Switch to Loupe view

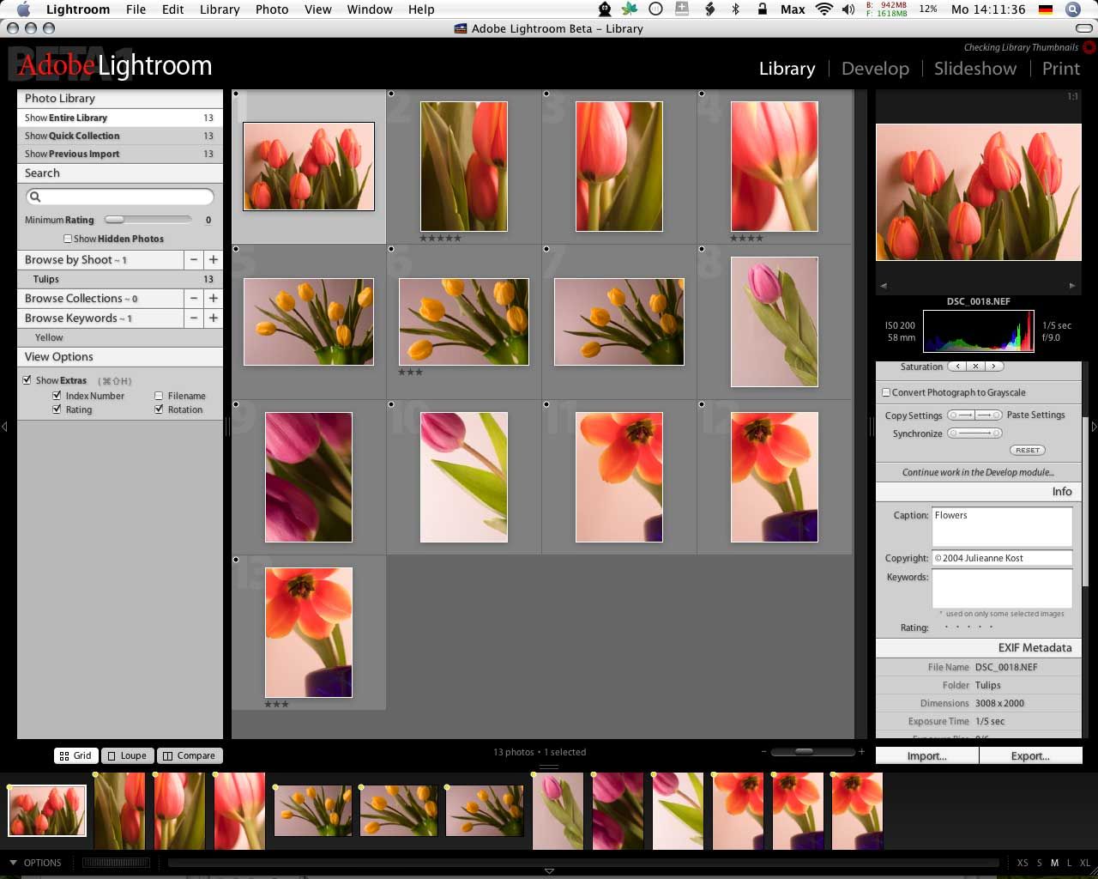pyautogui.click(x=127, y=755)
